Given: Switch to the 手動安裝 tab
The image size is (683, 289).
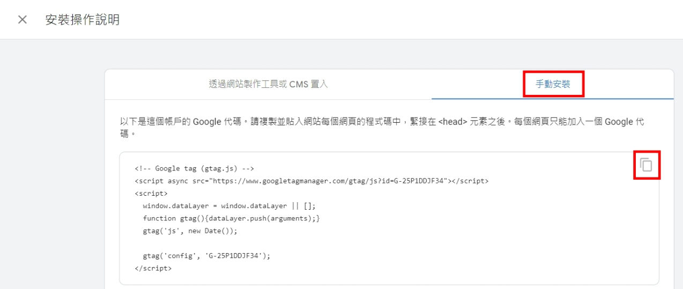Looking at the screenshot, I should click(553, 84).
